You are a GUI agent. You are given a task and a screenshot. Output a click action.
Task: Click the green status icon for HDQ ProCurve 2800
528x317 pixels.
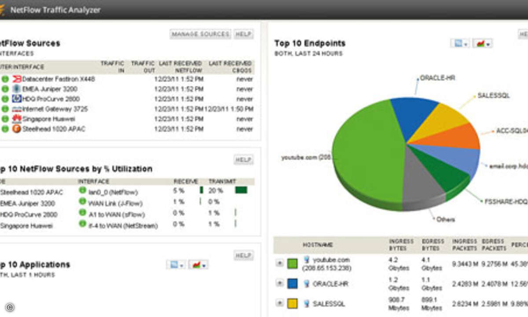(x=5, y=99)
